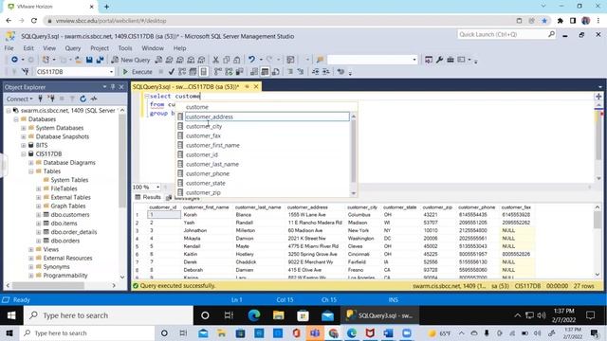The image size is (607, 341).
Task: Click the pin icon on Object Explorer
Action: 113,87
